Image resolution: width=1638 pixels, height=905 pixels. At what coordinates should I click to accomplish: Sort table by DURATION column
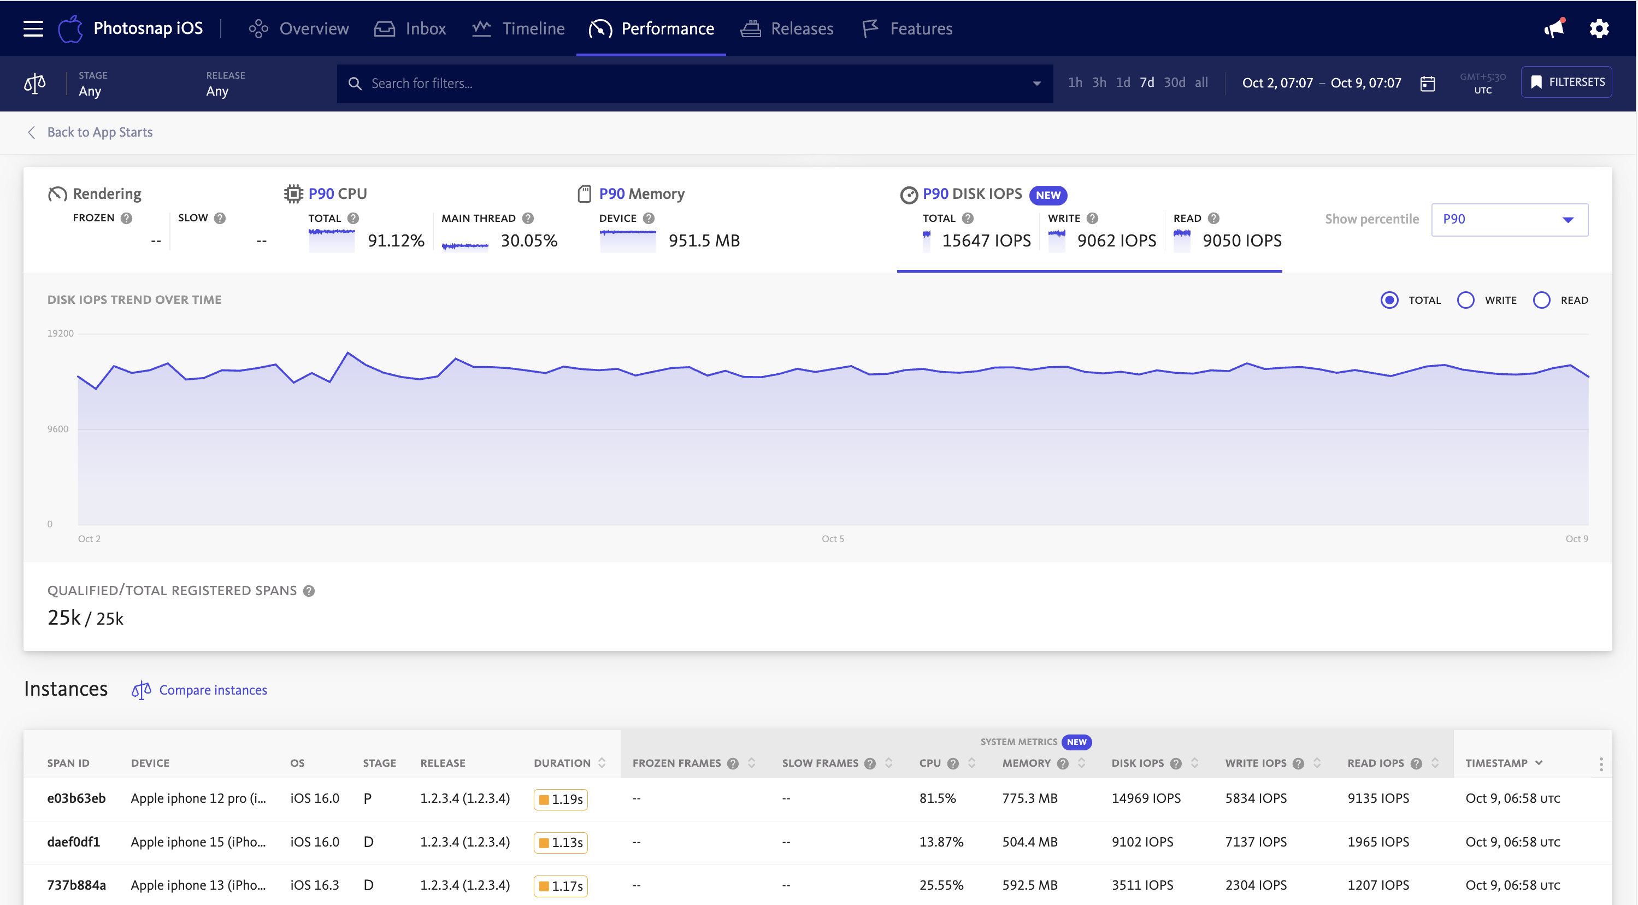(569, 763)
